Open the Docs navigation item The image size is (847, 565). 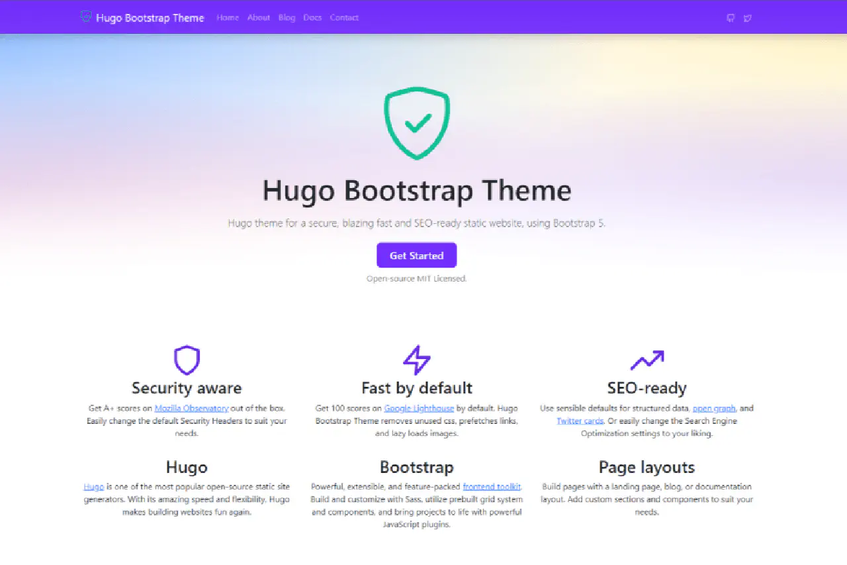point(312,18)
